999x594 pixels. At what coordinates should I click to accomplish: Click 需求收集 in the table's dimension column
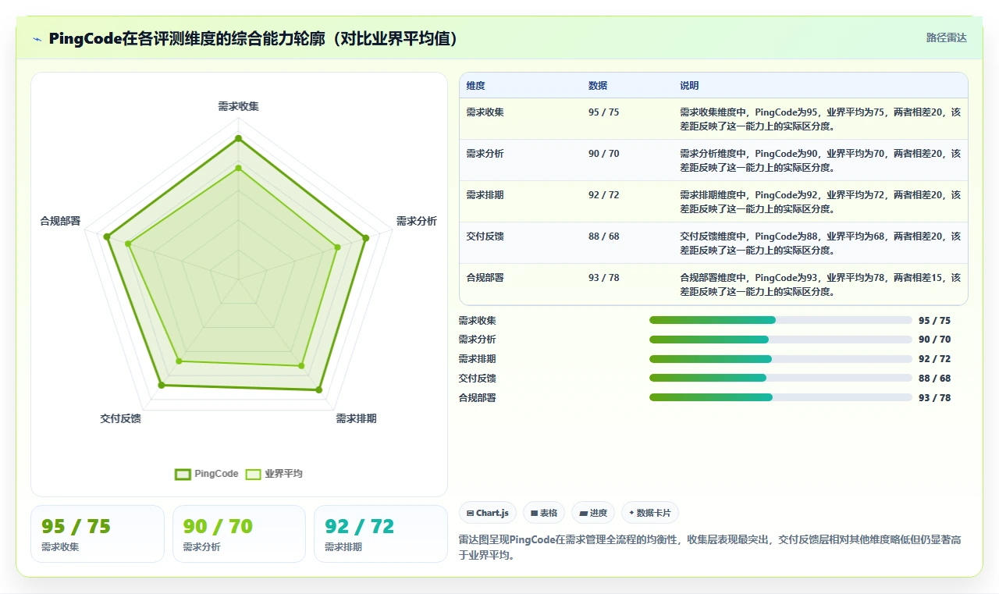tap(485, 112)
